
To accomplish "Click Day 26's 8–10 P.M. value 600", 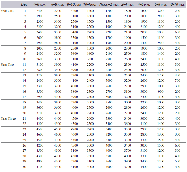I will pyautogui.click(x=178, y=145).
